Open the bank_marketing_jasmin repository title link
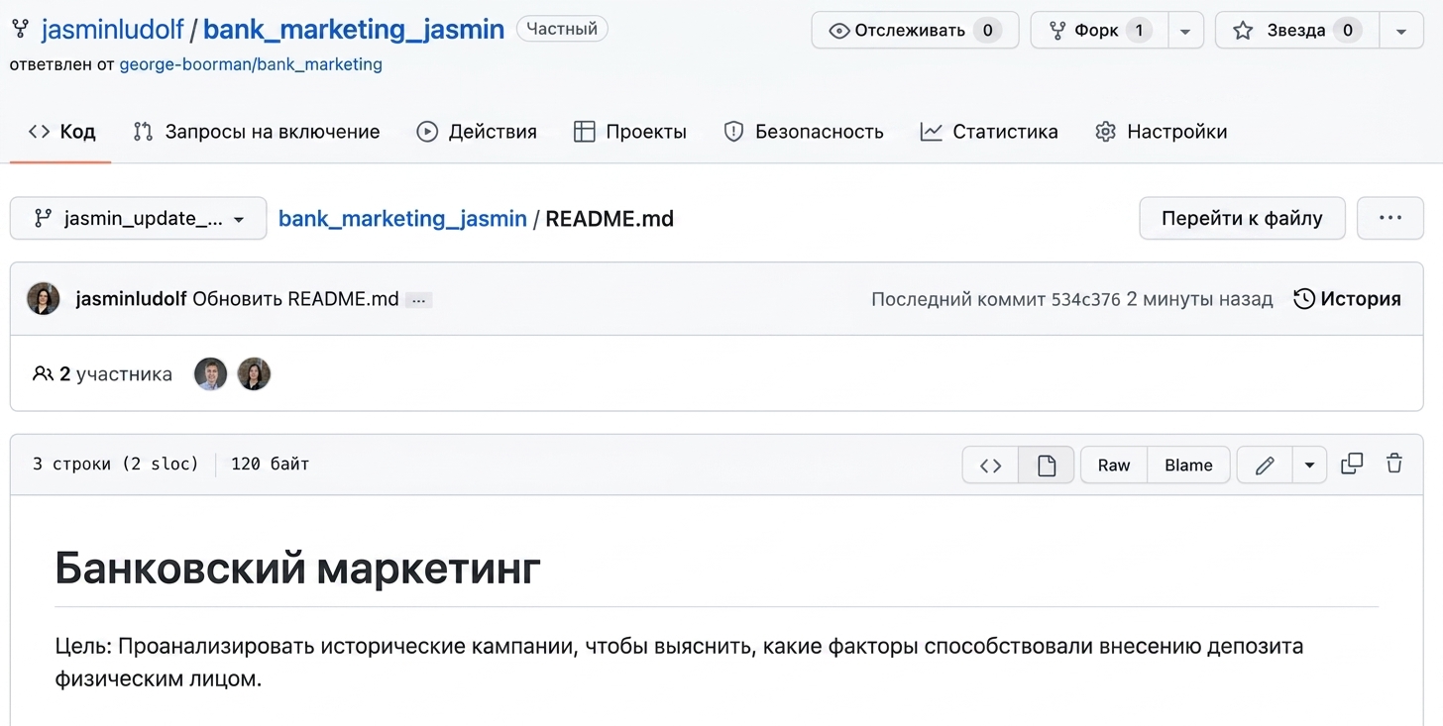This screenshot has width=1443, height=726. 354,30
